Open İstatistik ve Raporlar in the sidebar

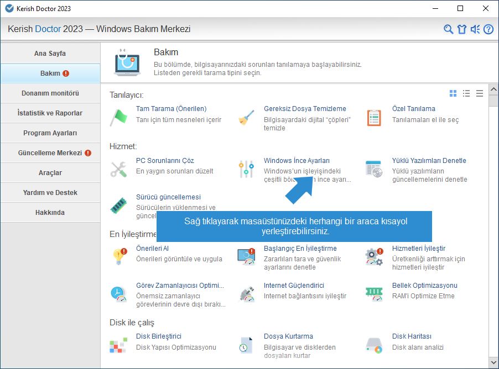click(50, 113)
